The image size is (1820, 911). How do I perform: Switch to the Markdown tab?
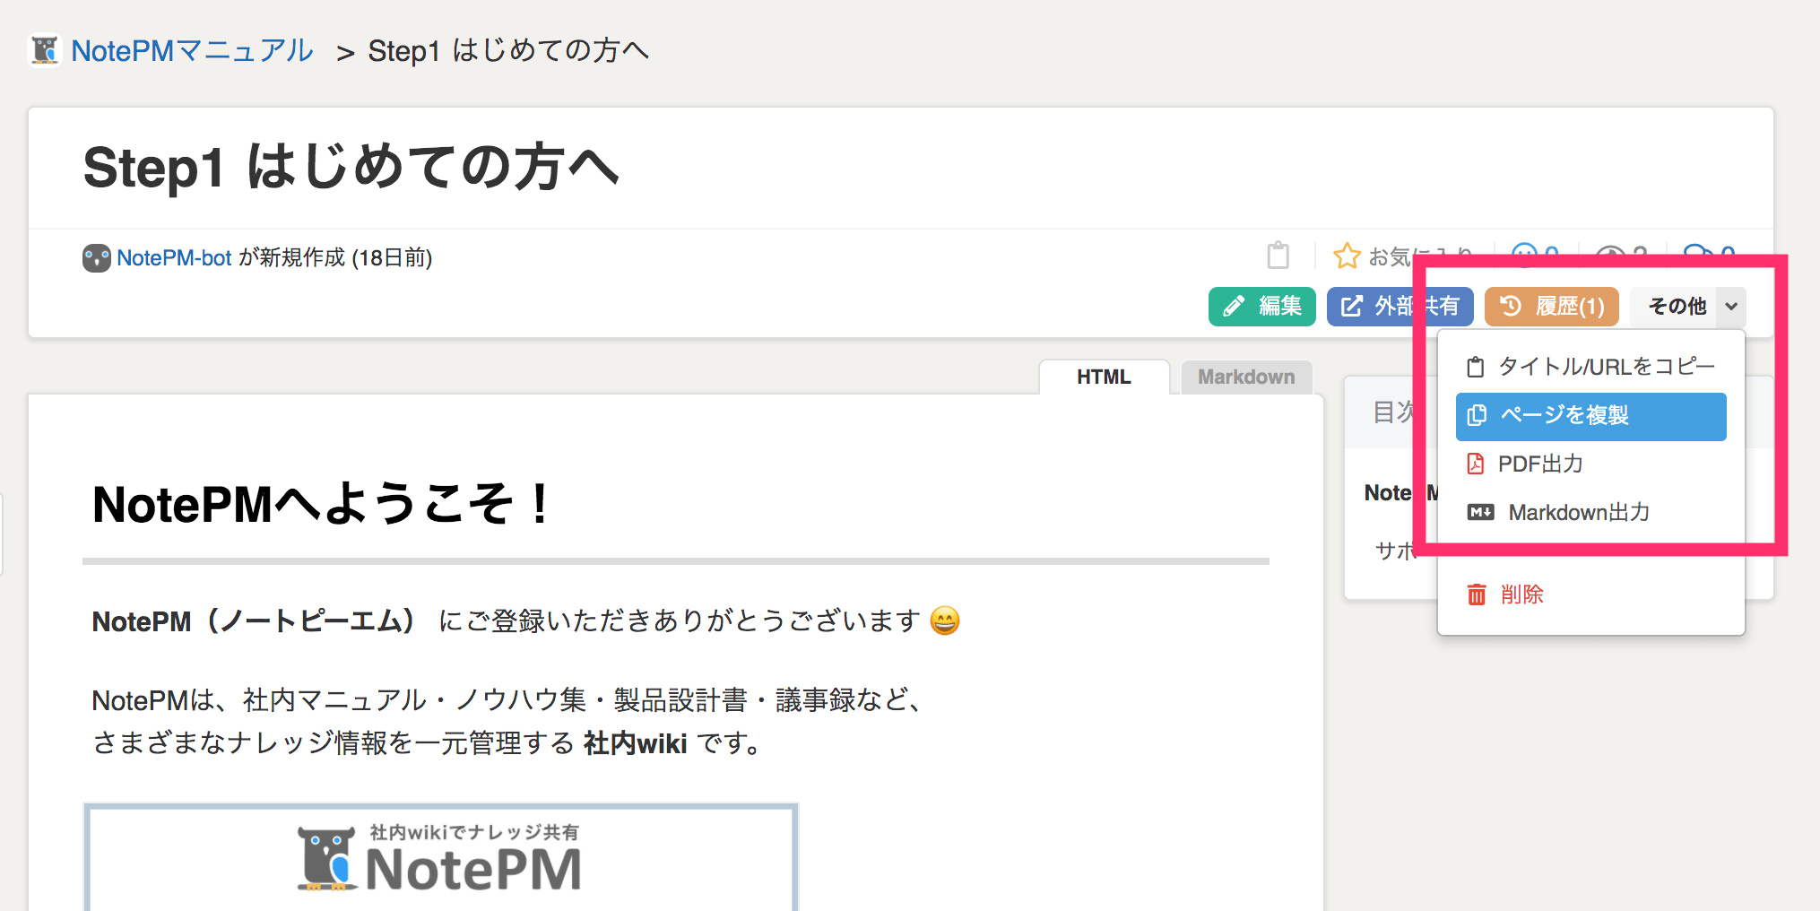tap(1246, 377)
